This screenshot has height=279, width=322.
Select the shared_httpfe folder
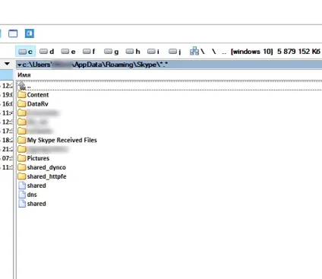pyautogui.click(x=43, y=176)
